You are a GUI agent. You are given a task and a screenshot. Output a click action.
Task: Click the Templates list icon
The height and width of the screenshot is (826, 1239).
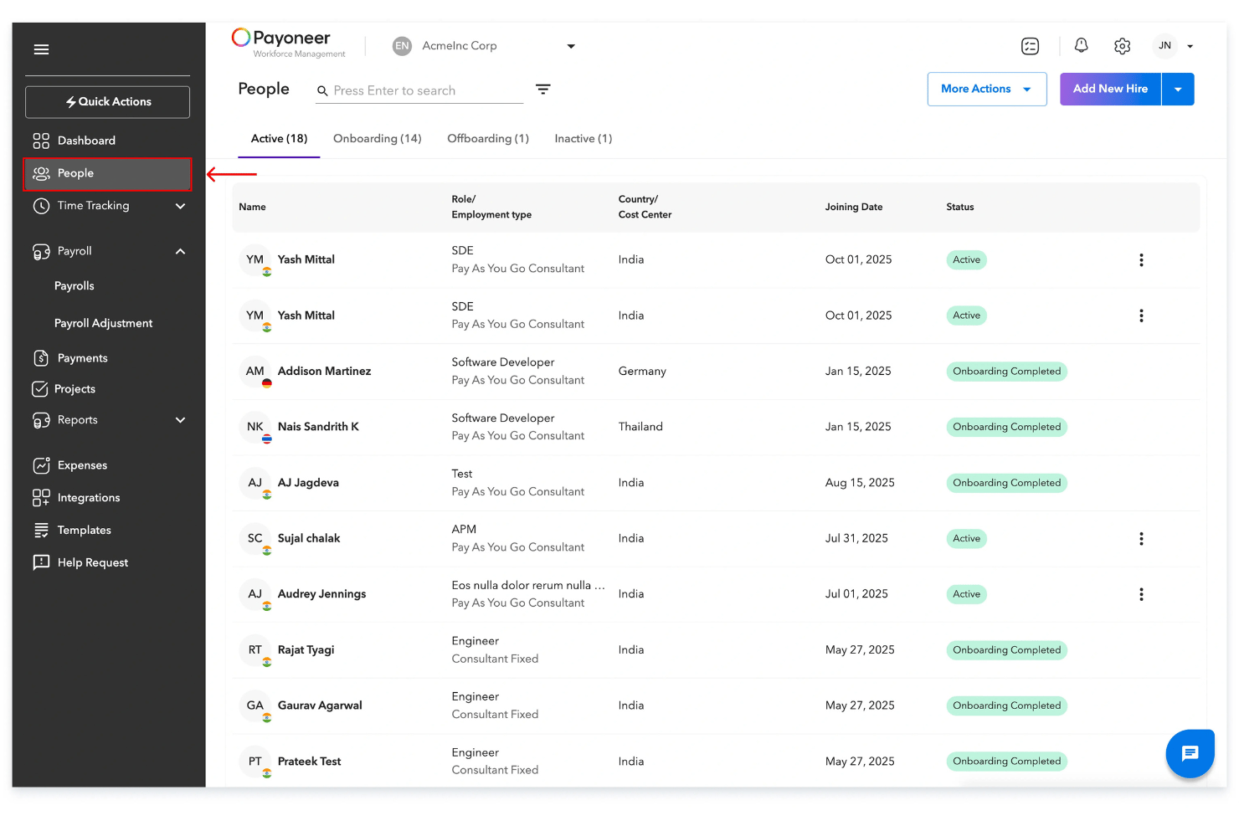coord(41,531)
